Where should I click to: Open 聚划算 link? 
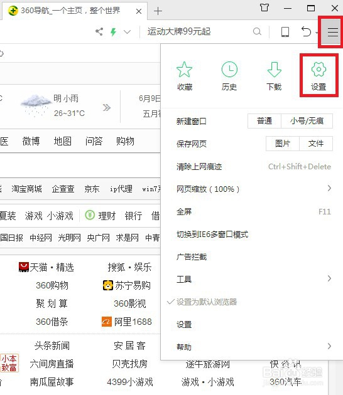(x=52, y=303)
